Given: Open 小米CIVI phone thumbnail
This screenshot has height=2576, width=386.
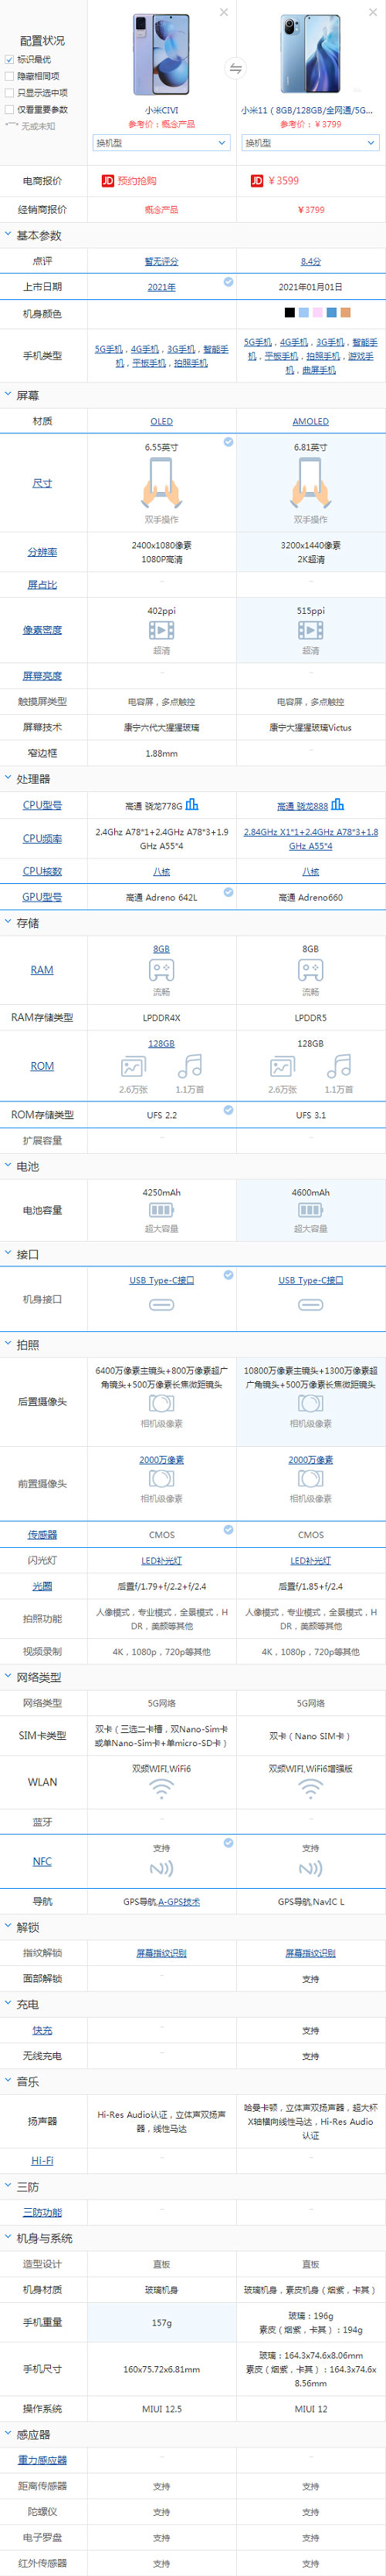Looking at the screenshot, I should 161,54.
